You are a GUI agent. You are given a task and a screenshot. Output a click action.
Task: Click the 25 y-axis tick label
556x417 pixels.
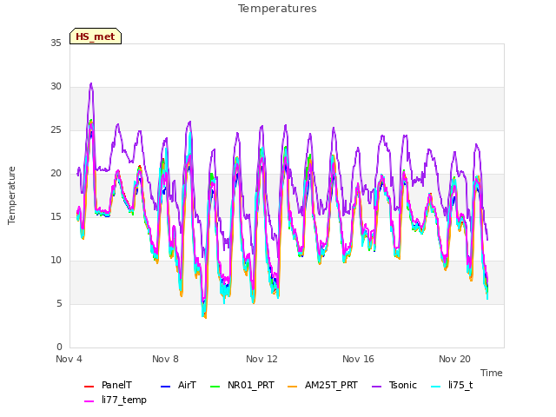tap(56, 130)
